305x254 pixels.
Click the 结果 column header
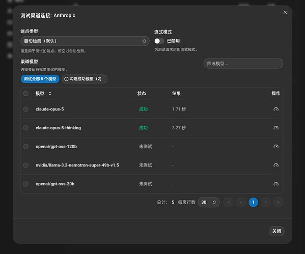tap(176, 94)
